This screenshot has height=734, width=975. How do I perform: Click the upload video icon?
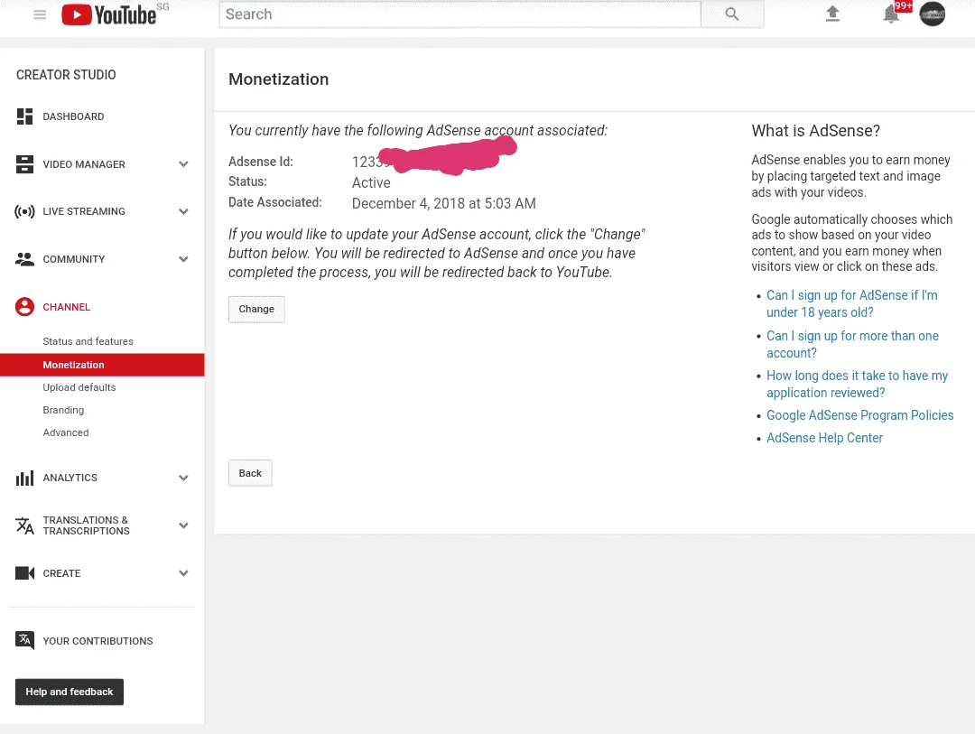pos(832,14)
